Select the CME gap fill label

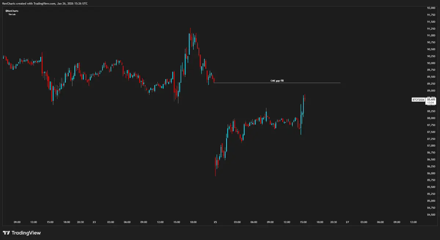[277, 80]
